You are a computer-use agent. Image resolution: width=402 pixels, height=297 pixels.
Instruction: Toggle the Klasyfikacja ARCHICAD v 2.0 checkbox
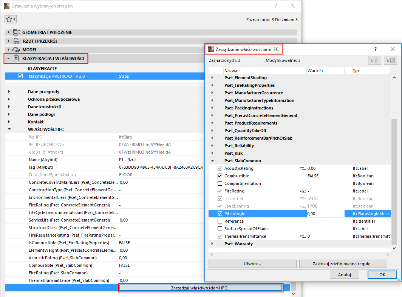20,76
